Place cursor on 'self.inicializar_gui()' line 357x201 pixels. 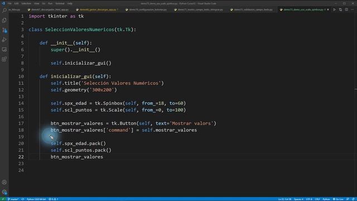click(x=81, y=63)
